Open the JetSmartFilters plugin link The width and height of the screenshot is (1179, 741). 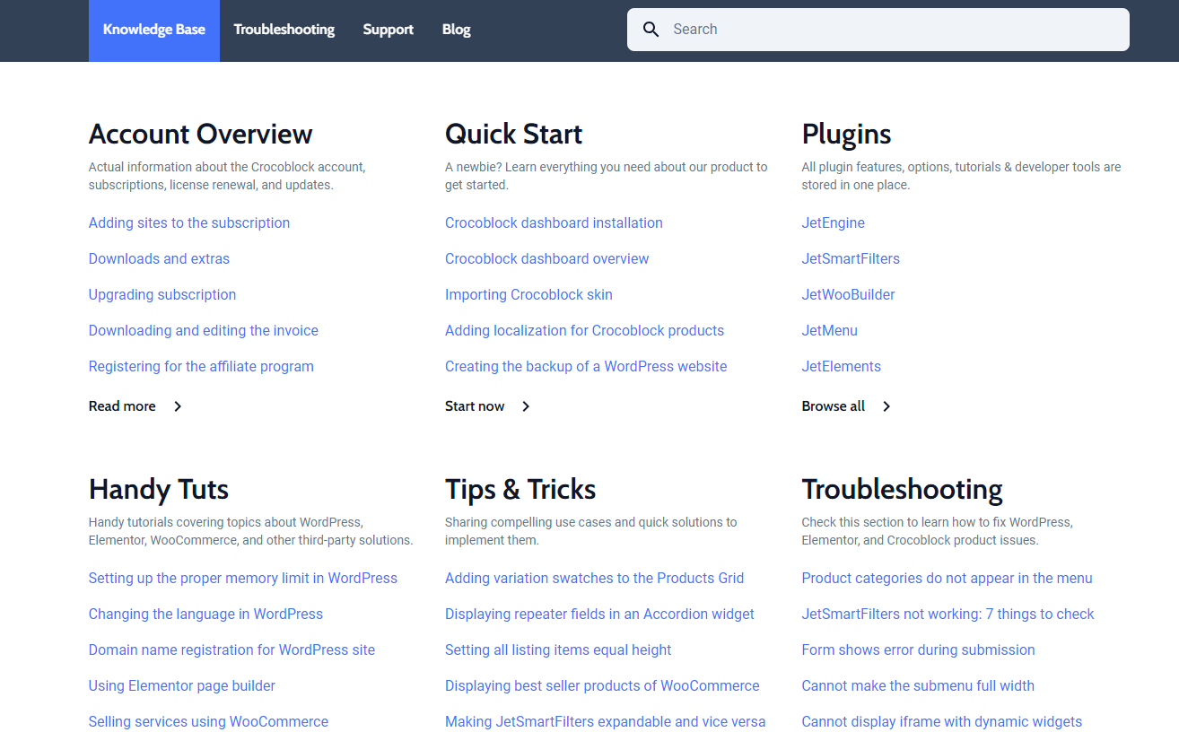[x=851, y=258]
